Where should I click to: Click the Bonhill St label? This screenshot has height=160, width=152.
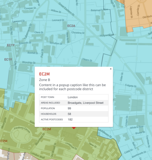[33, 53]
